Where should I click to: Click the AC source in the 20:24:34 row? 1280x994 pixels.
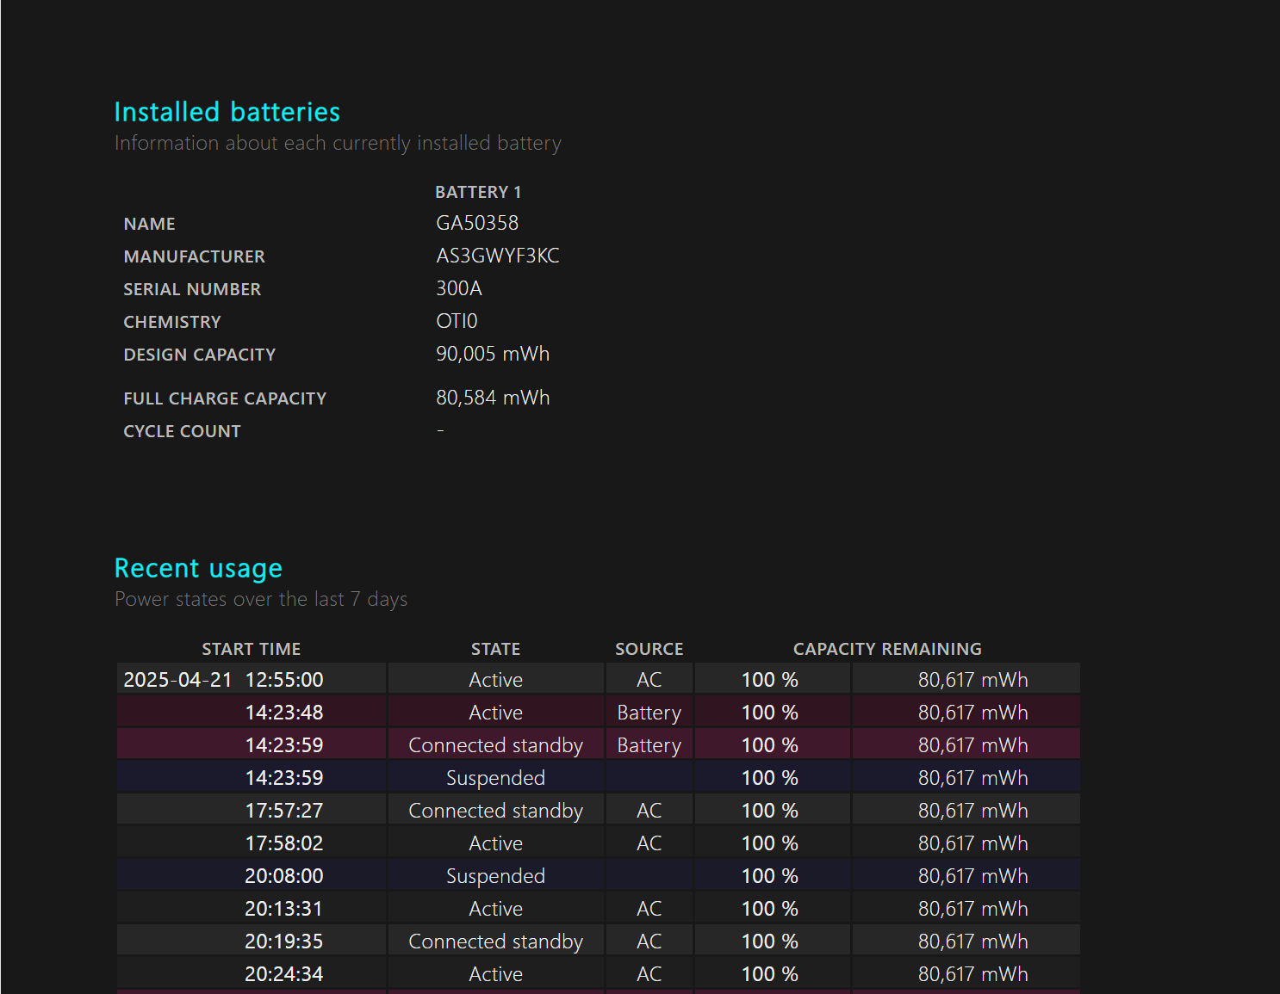(x=649, y=974)
